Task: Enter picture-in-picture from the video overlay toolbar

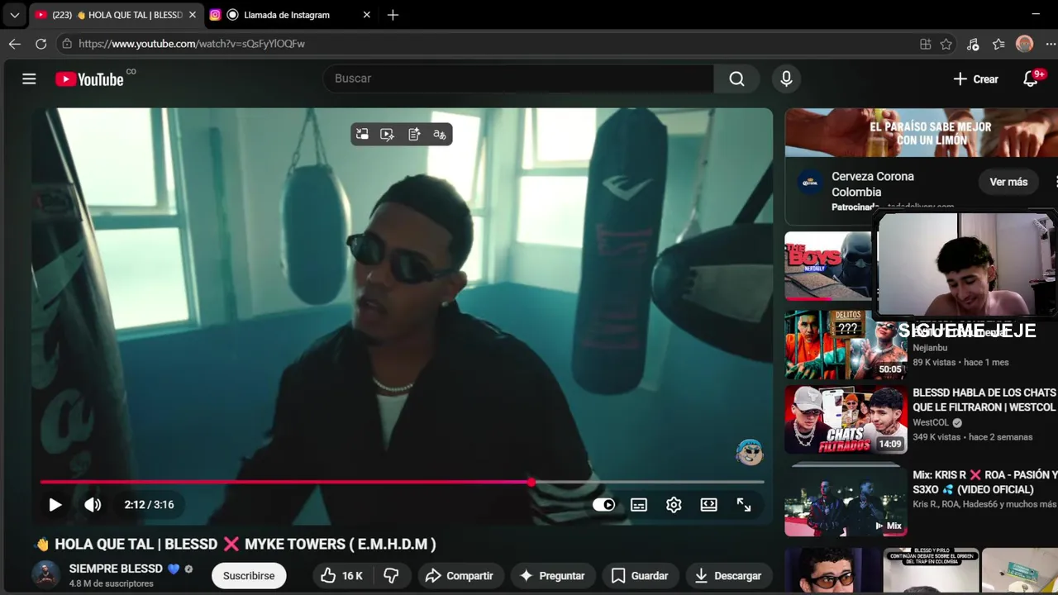Action: coord(362,134)
